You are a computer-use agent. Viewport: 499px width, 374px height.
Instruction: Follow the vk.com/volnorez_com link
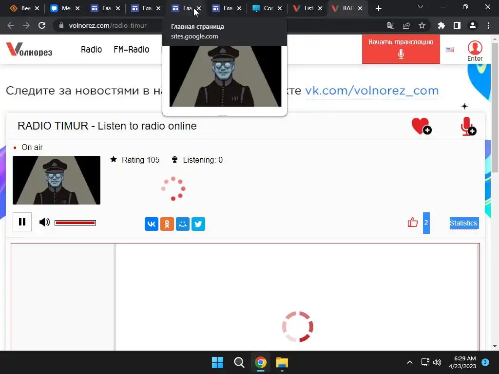click(372, 91)
